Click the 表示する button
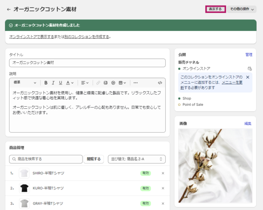The height and width of the screenshot is (210, 263). pos(215,9)
